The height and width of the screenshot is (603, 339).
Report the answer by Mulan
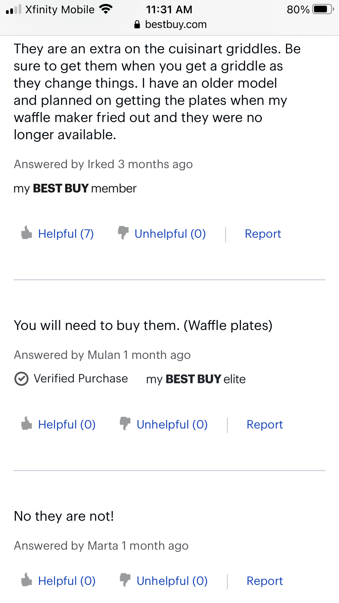[x=265, y=425]
